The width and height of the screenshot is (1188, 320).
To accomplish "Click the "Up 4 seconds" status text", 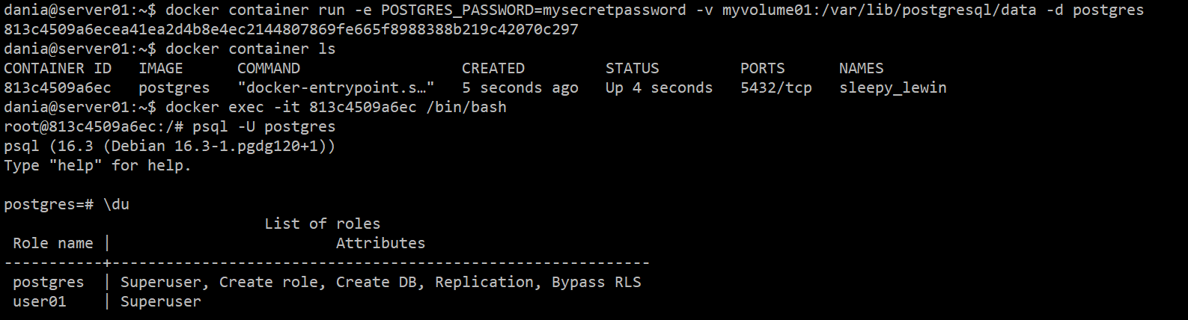I will click(659, 87).
